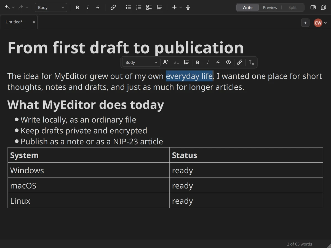Start dictation with the microphone icon
Viewport: 331px width, 248px height.
point(188,7)
